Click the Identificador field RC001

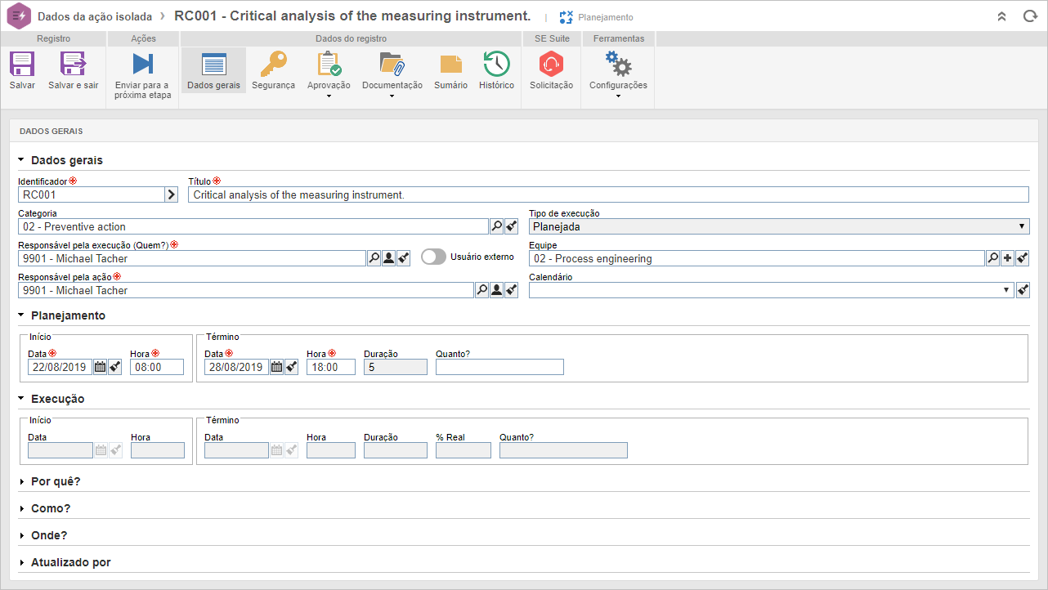(x=92, y=194)
